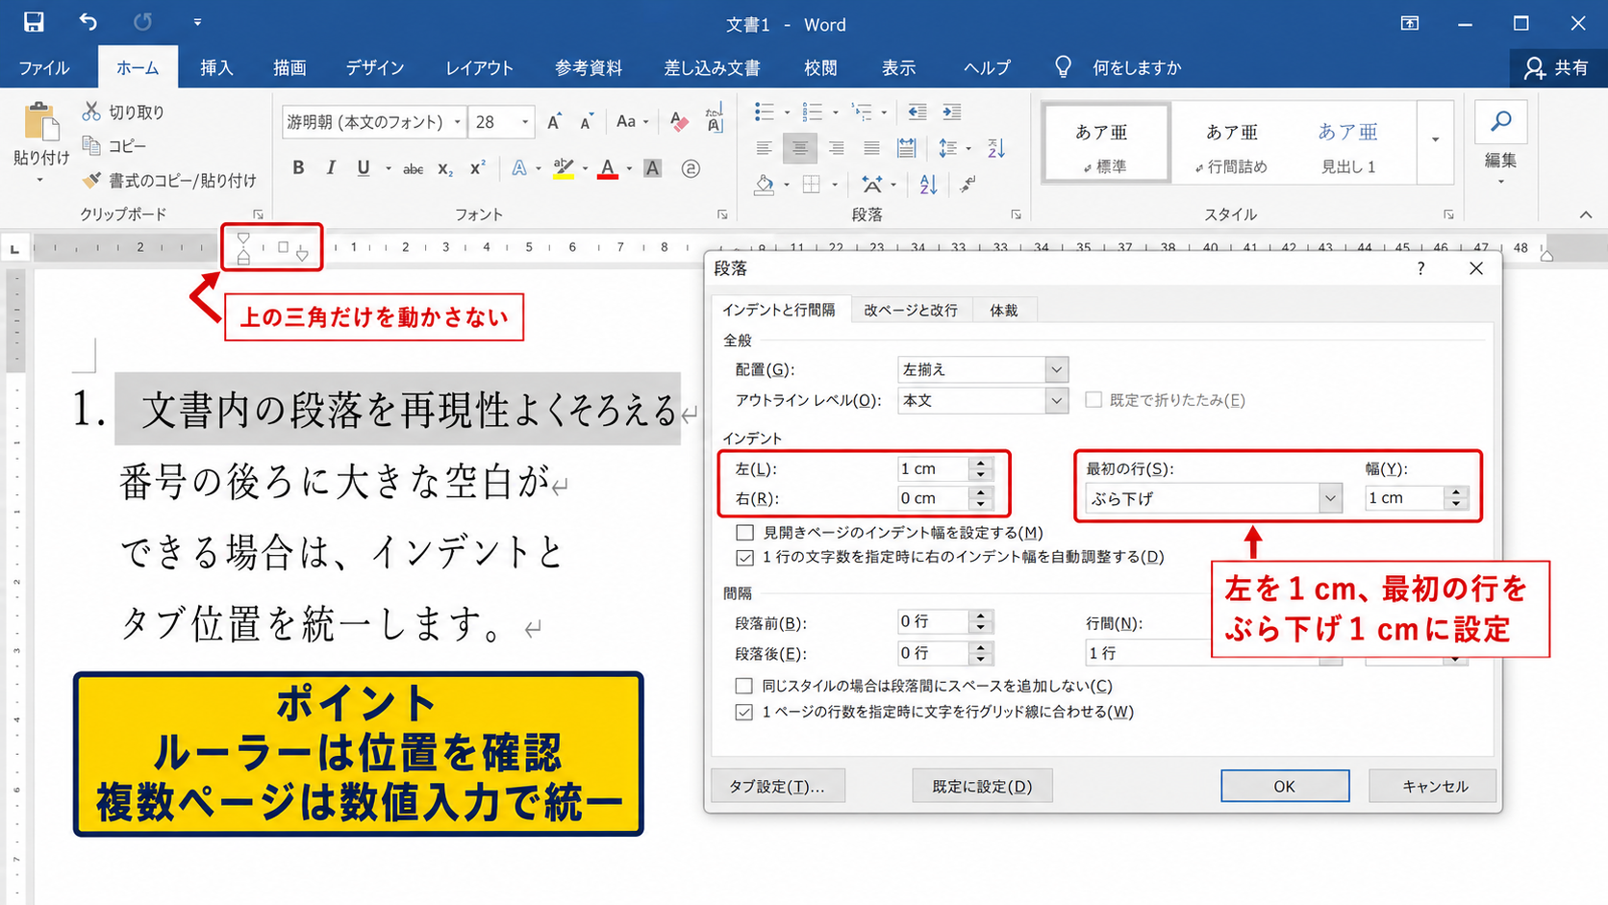This screenshot has height=905, width=1608.
Task: Uncheck auto-adjust right indent checkbox (D)
Action: click(744, 557)
